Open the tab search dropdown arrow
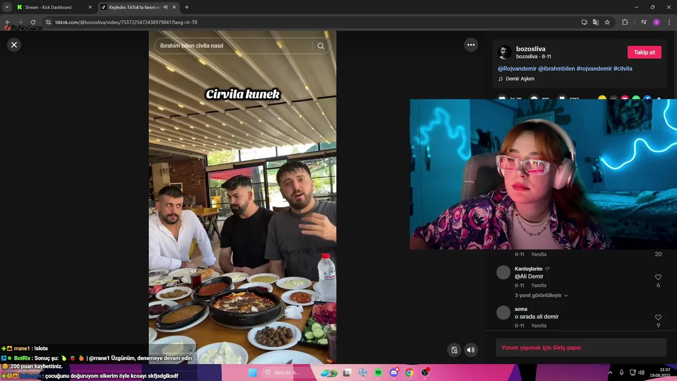 (x=7, y=7)
